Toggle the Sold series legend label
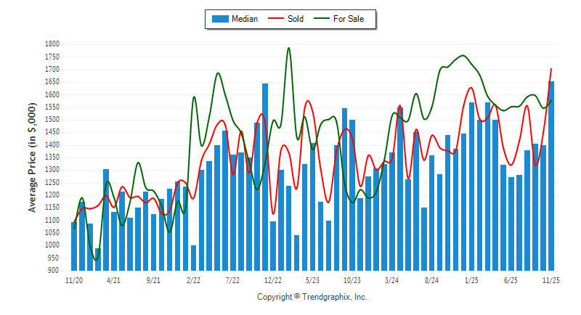 (296, 19)
